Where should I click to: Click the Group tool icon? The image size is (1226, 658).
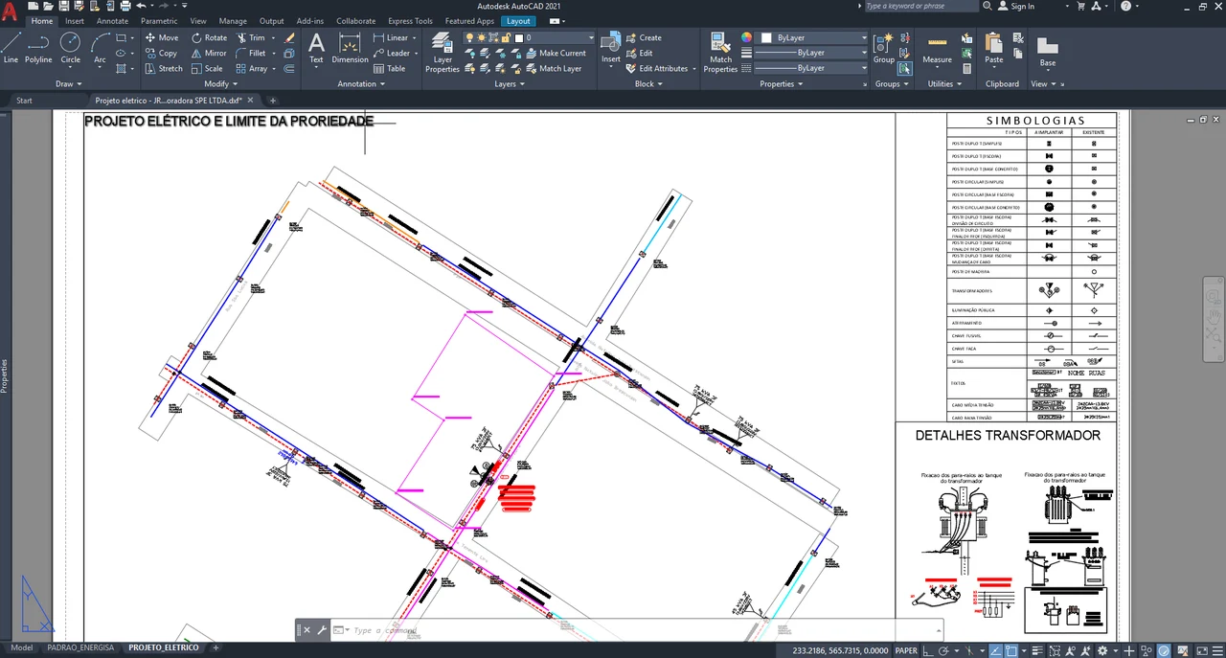coord(883,48)
